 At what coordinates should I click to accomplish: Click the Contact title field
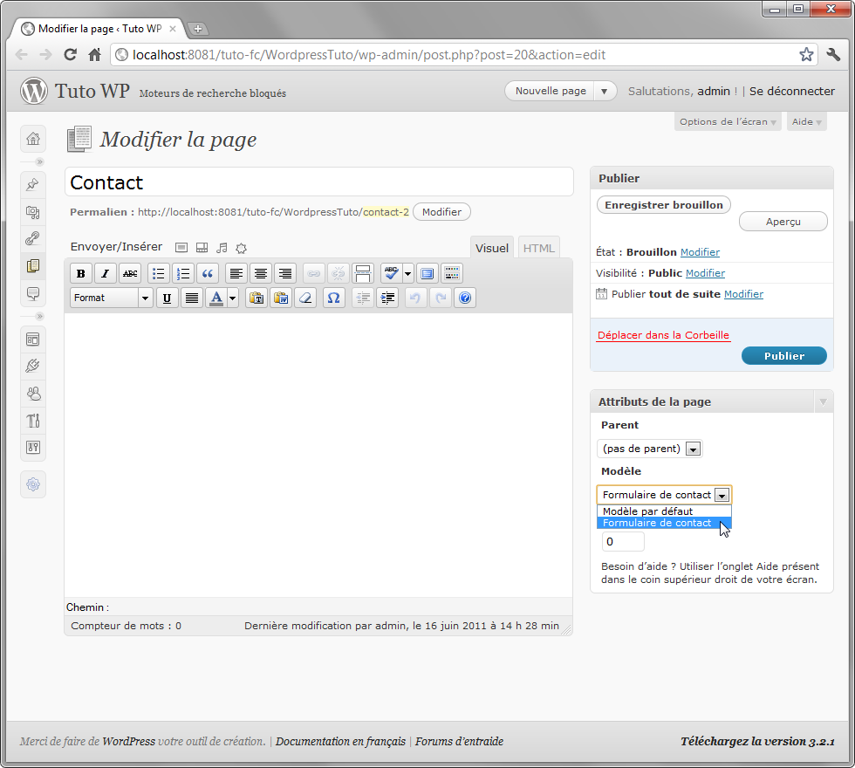click(x=319, y=182)
